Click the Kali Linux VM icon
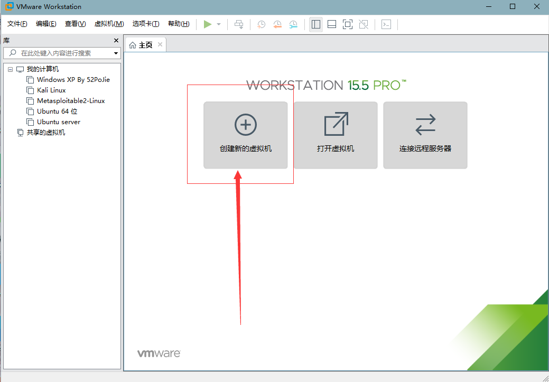 31,90
